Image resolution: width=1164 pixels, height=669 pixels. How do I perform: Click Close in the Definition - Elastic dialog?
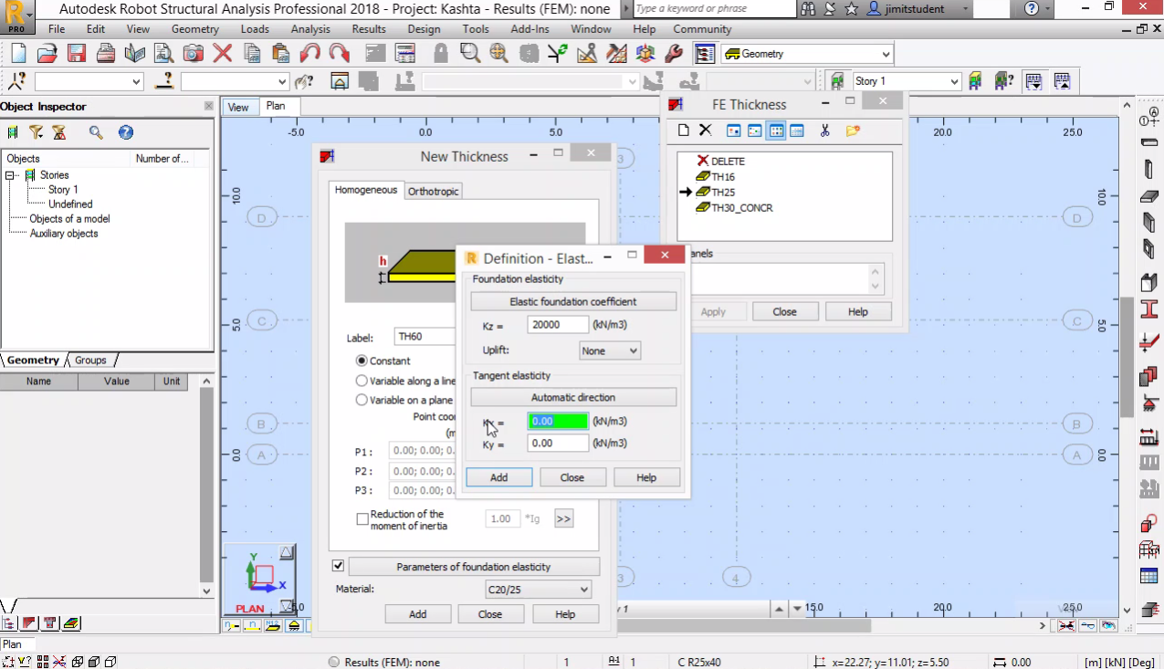click(572, 477)
